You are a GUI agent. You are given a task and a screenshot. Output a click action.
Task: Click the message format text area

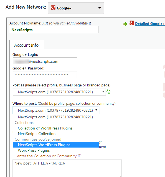pos(67,168)
